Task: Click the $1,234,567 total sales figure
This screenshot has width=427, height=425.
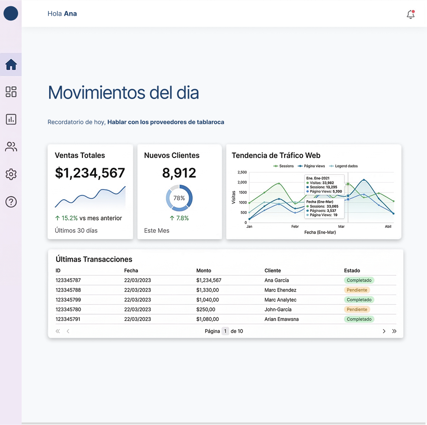Action: point(90,173)
